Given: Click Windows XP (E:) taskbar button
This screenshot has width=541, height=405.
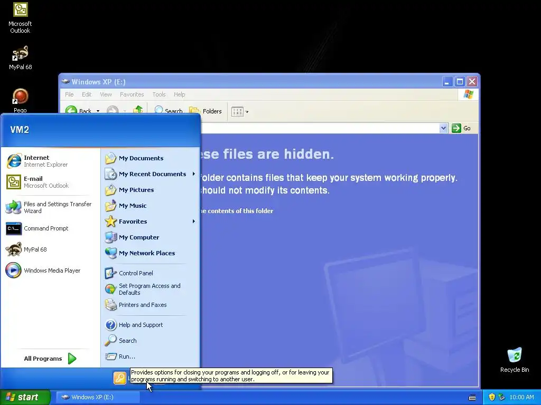Looking at the screenshot, I should click(x=98, y=397).
